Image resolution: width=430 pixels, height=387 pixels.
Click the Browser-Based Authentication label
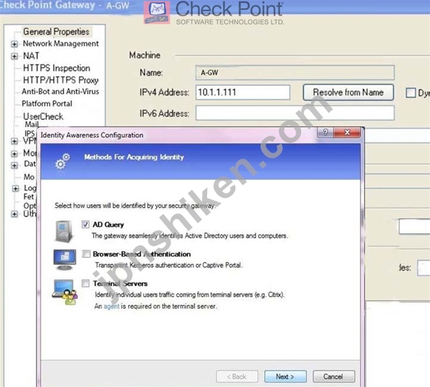coord(142,254)
